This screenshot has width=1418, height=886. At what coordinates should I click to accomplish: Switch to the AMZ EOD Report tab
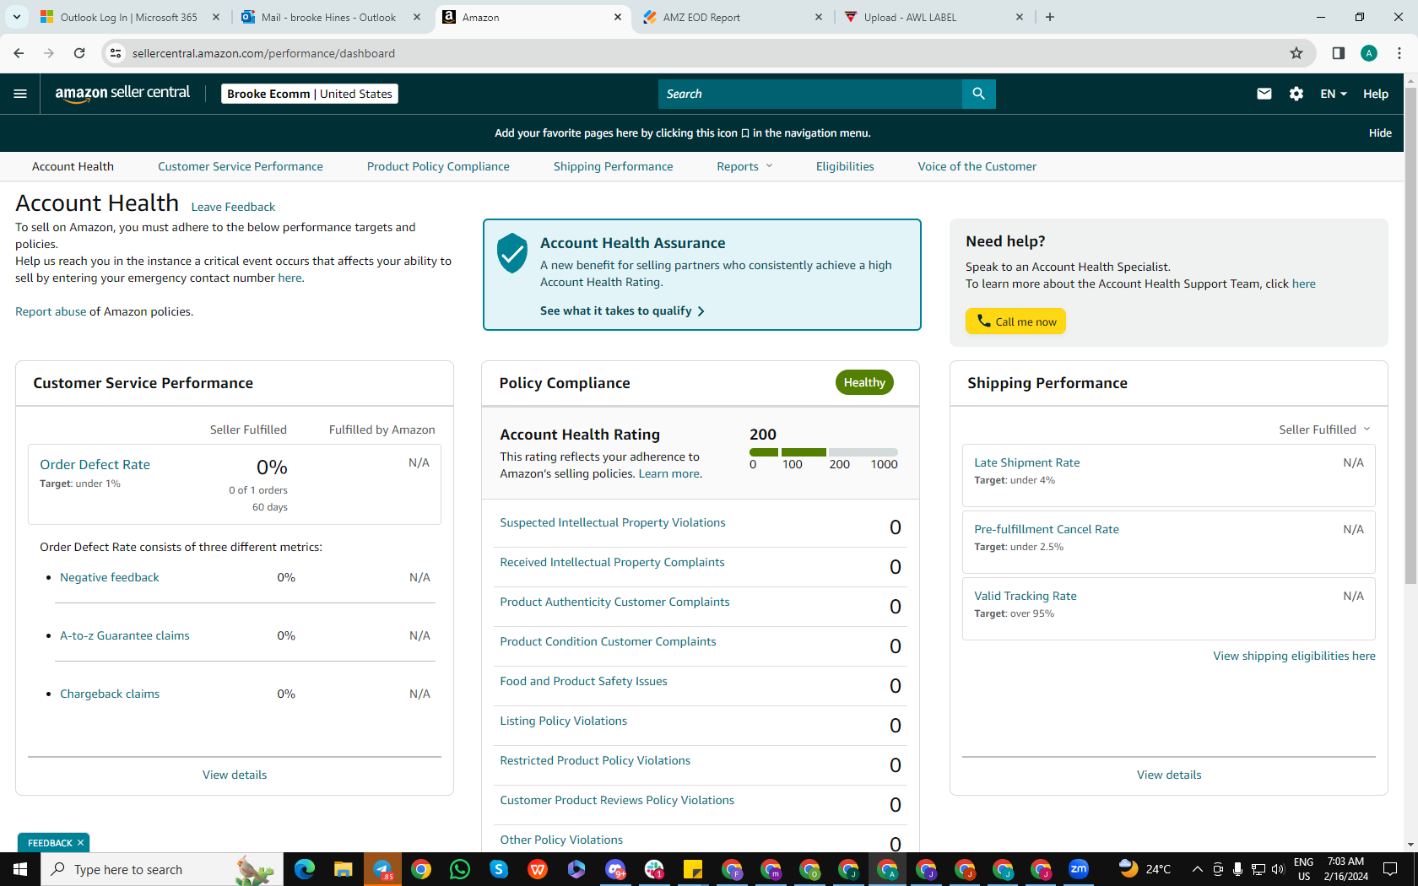[x=733, y=17]
